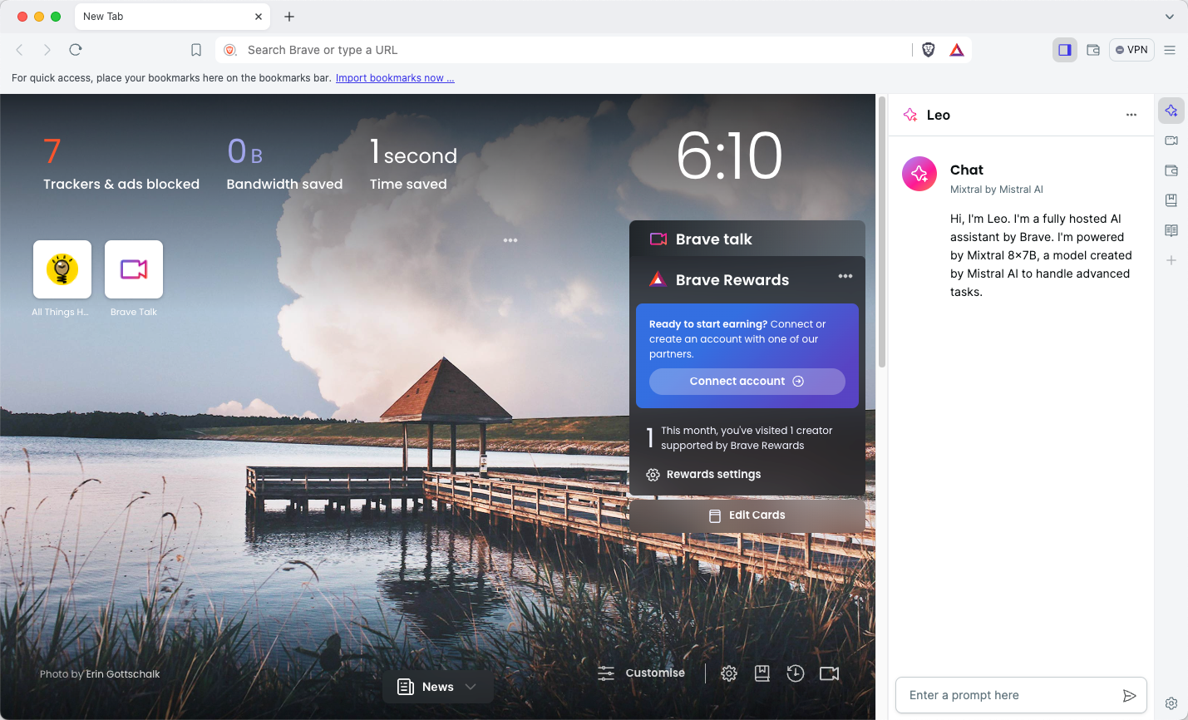The height and width of the screenshot is (720, 1188).
Task: Bookmark this tab using the toolbar bookmark icon
Action: (x=196, y=50)
